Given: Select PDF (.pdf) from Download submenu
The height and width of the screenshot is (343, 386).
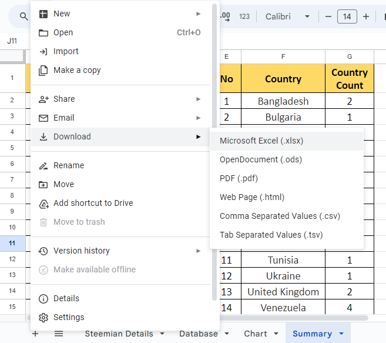Looking at the screenshot, I should pos(239,178).
